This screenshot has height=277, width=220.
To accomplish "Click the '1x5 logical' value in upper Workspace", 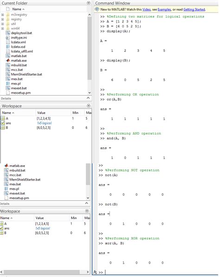I will (x=45, y=123).
